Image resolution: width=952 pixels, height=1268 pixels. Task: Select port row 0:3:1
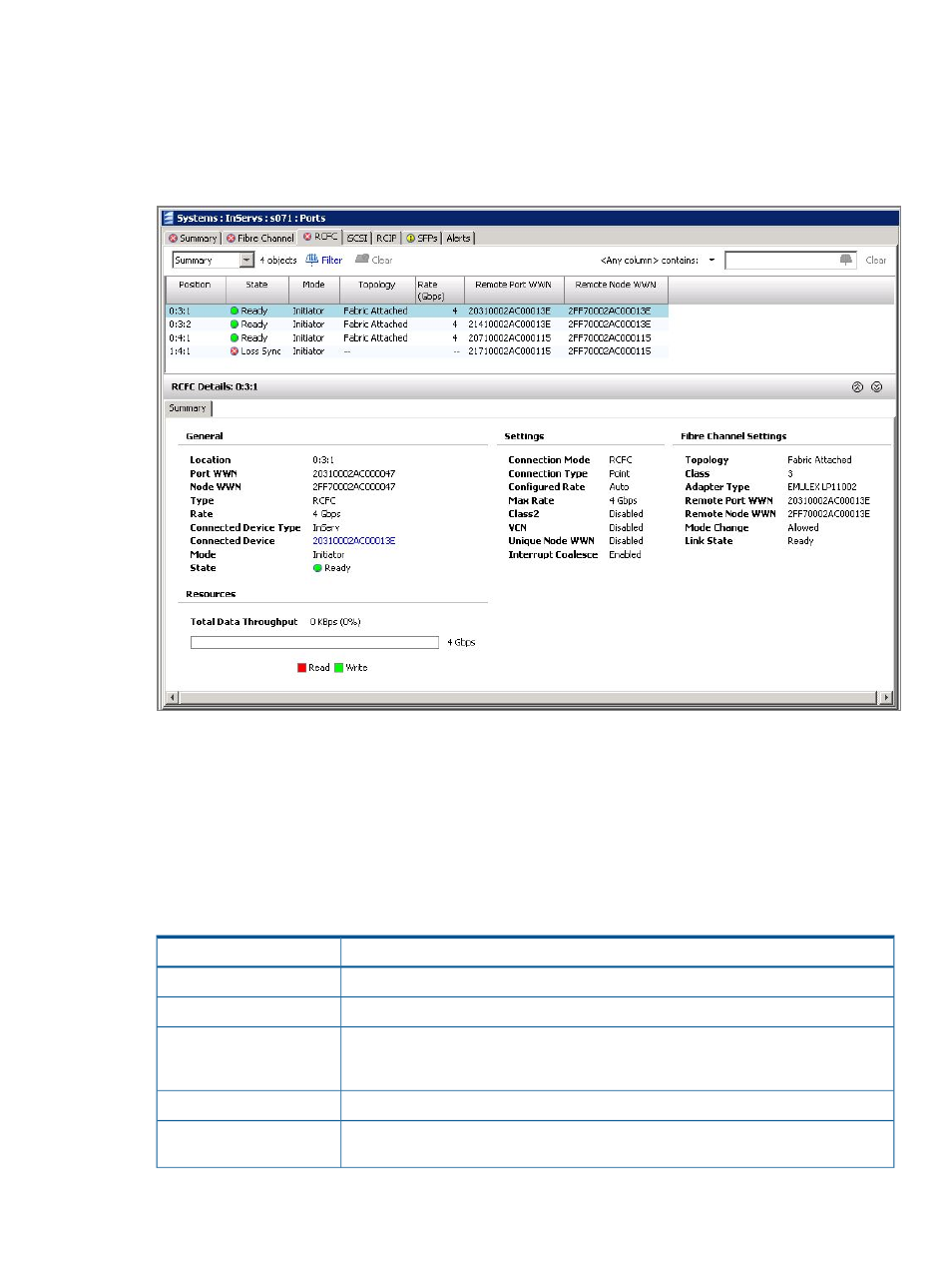pyautogui.click(x=417, y=312)
